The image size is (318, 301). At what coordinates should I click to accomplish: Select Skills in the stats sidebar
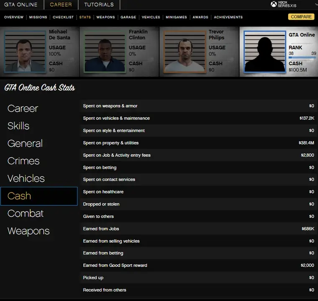pos(18,126)
